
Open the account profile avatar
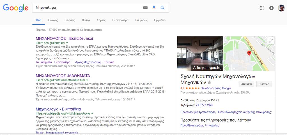(281, 8)
